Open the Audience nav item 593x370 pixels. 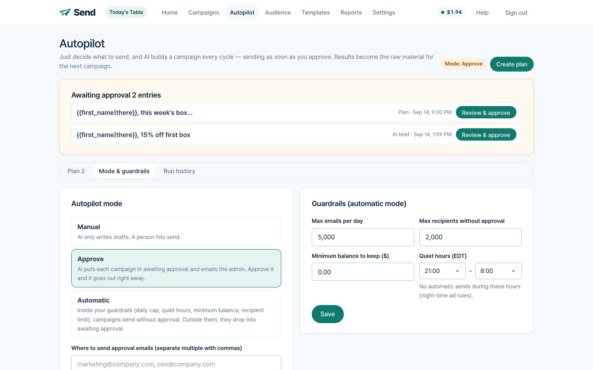[x=278, y=12]
